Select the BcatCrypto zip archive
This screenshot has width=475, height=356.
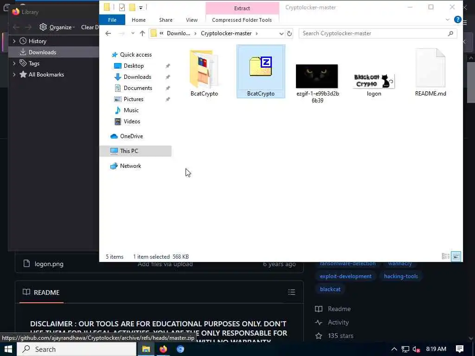click(261, 71)
